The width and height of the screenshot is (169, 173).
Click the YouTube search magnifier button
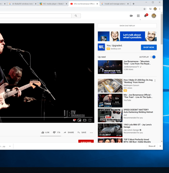(76, 16)
